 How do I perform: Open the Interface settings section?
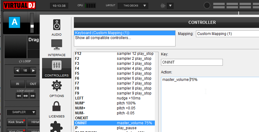(57, 48)
